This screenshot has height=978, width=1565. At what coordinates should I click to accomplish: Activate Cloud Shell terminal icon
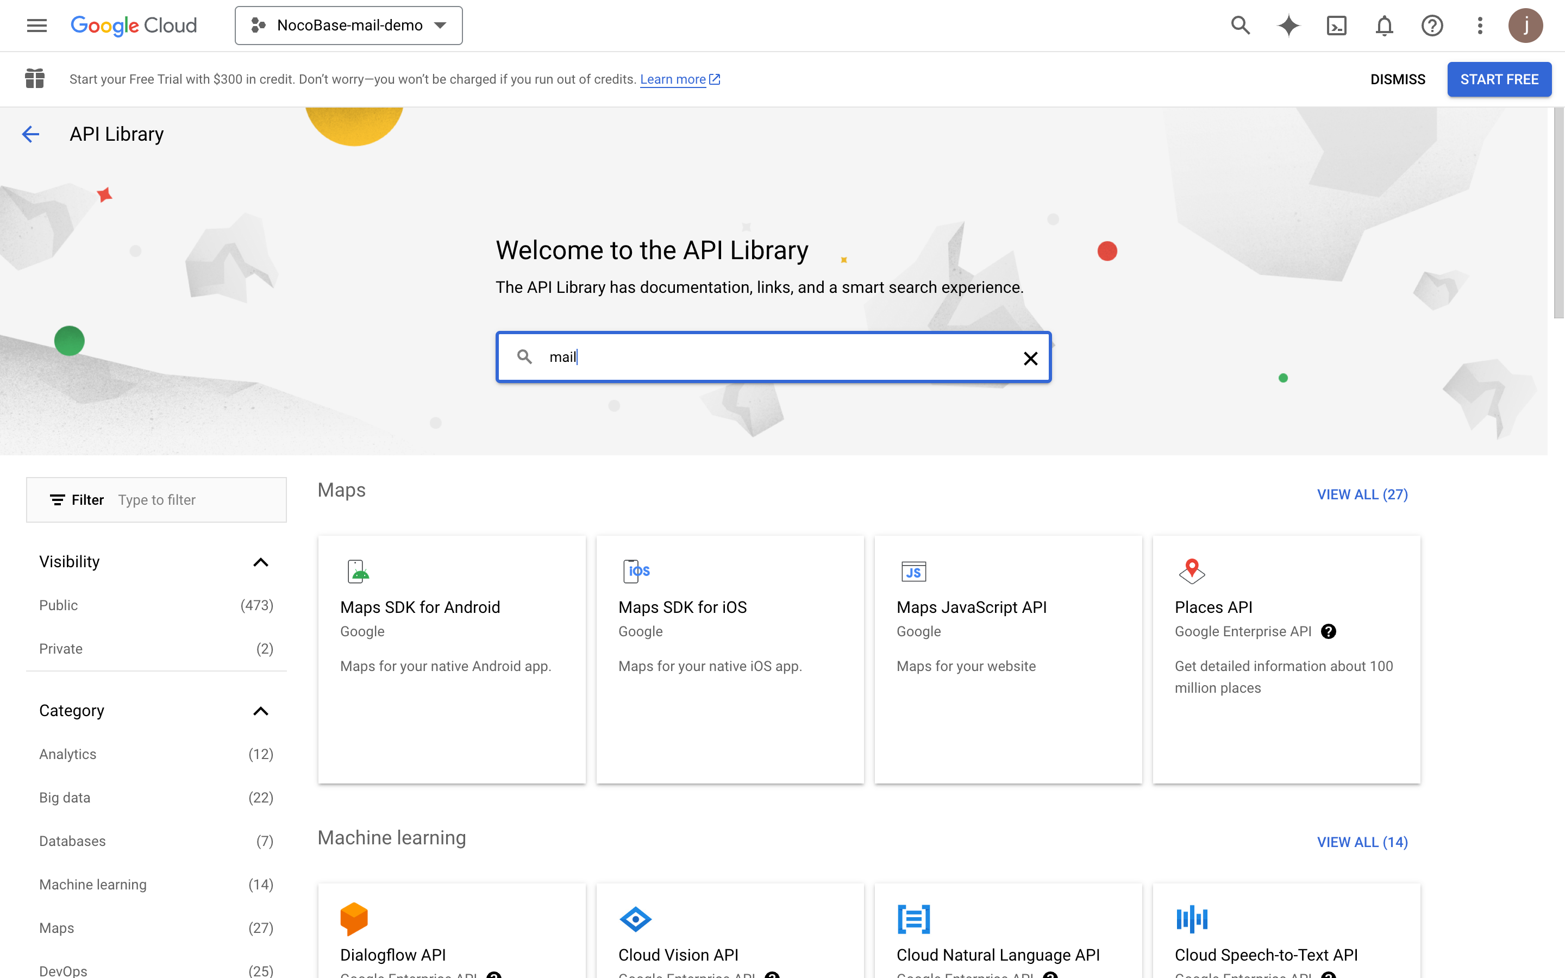pyautogui.click(x=1336, y=25)
